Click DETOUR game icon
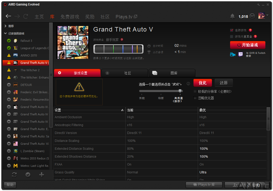The image size is (273, 191). tap(16, 85)
